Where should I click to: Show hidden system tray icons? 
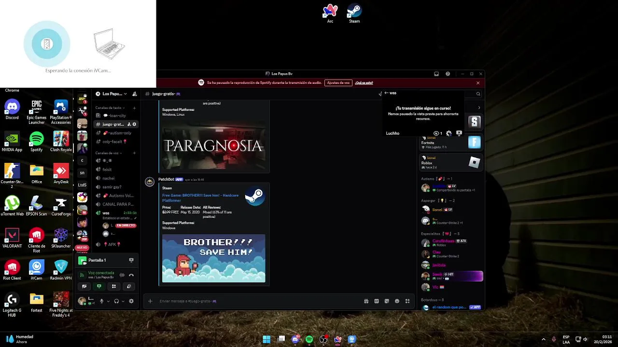[x=544, y=339]
